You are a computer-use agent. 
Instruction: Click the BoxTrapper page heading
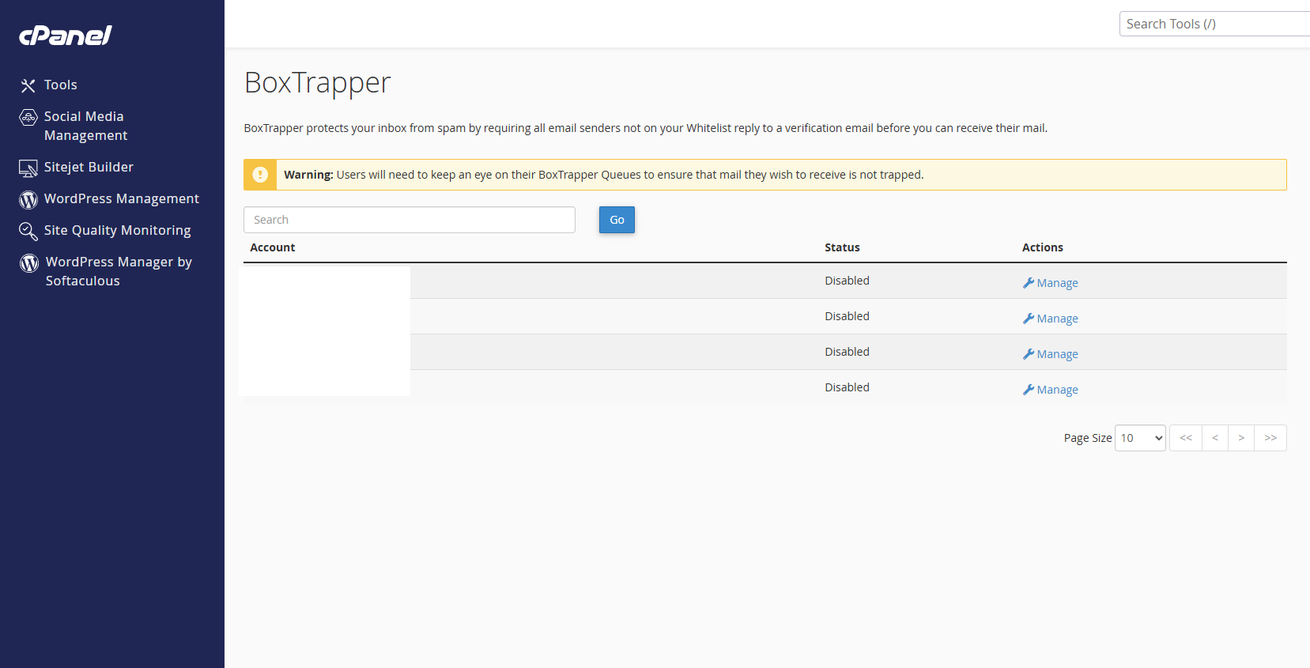pyautogui.click(x=318, y=83)
